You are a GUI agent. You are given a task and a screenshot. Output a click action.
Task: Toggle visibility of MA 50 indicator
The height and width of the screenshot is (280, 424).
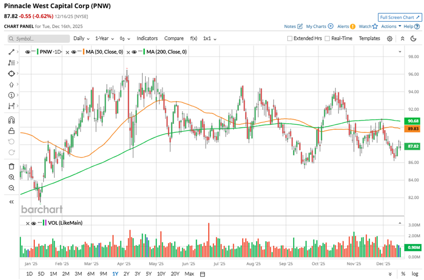click(73, 52)
